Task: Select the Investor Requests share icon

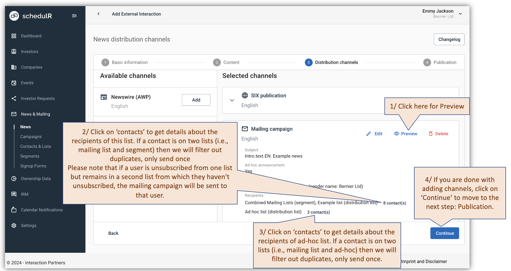Action: click(14, 98)
